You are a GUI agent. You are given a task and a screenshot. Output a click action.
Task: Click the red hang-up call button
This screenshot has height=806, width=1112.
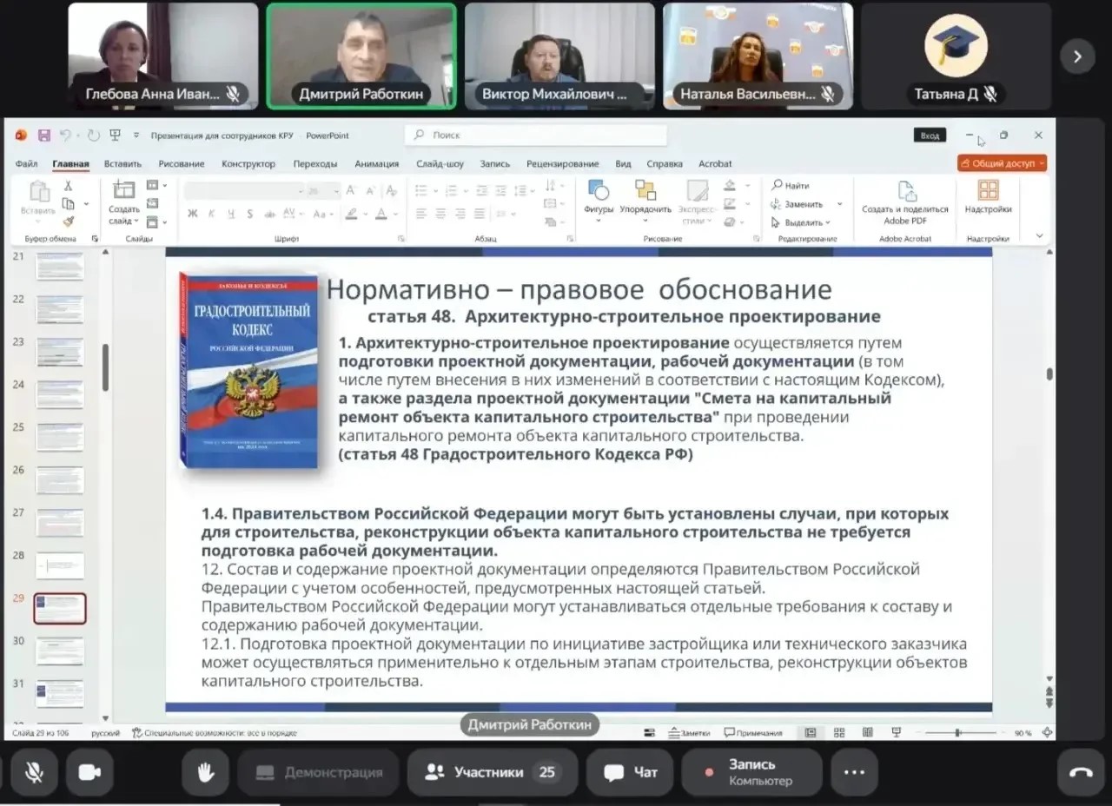click(x=1081, y=772)
